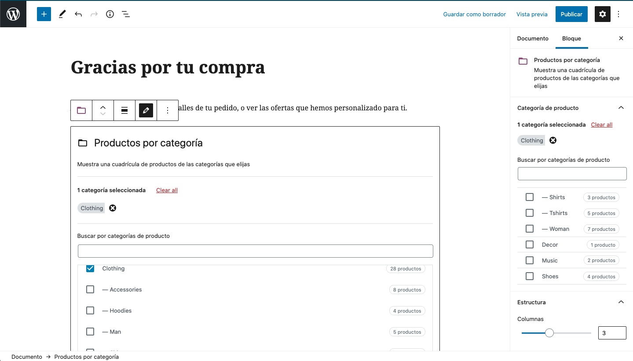
Task: Open the settings gear icon
Action: click(x=603, y=14)
